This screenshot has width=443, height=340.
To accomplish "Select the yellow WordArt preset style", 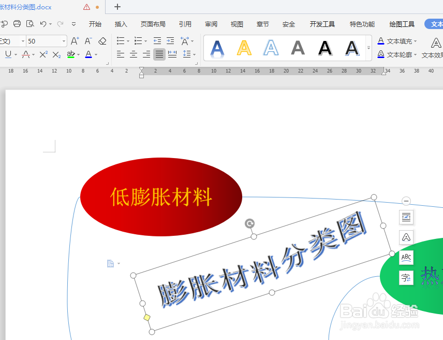I will (x=243, y=48).
